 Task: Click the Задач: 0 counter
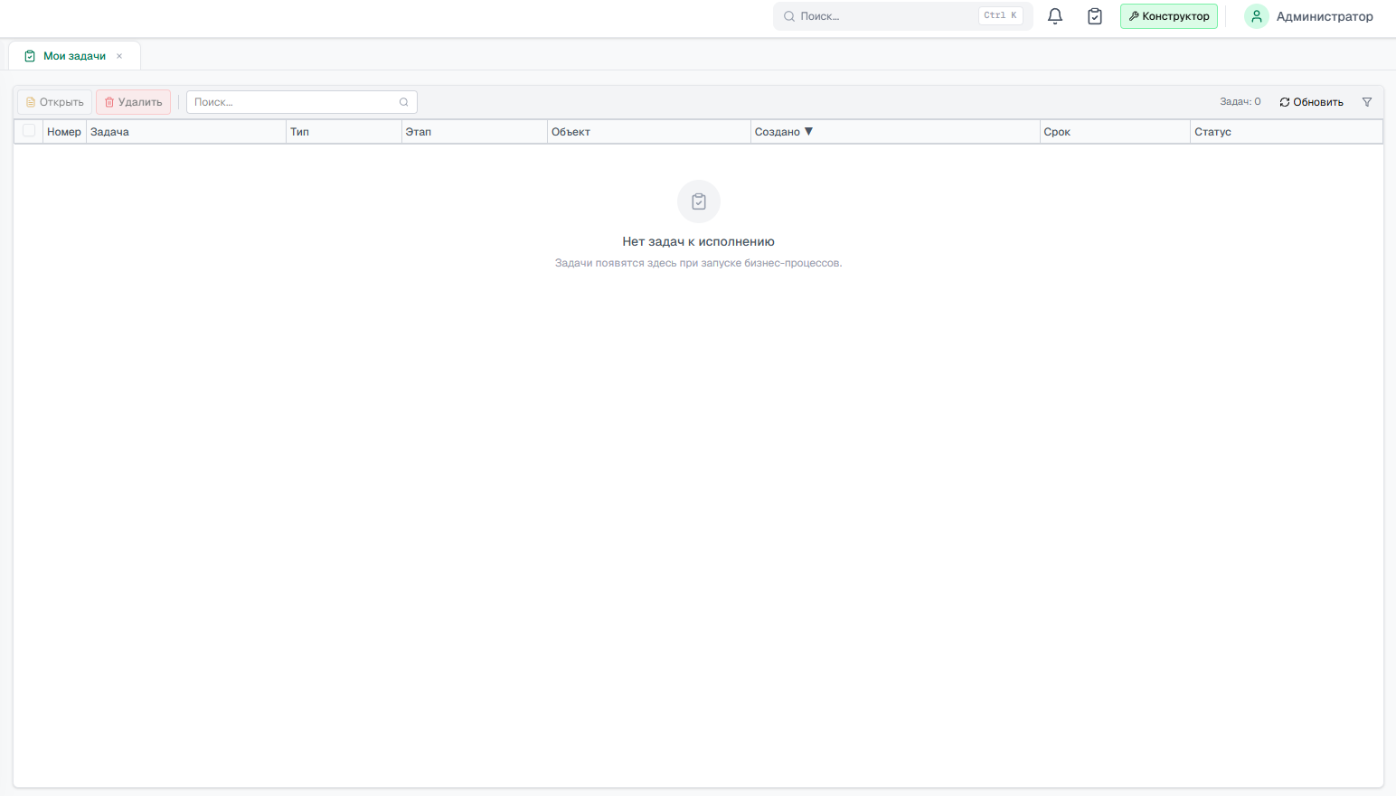[x=1240, y=102]
